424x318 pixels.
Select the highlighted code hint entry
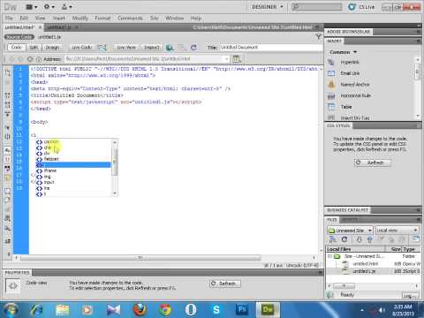pos(73,165)
